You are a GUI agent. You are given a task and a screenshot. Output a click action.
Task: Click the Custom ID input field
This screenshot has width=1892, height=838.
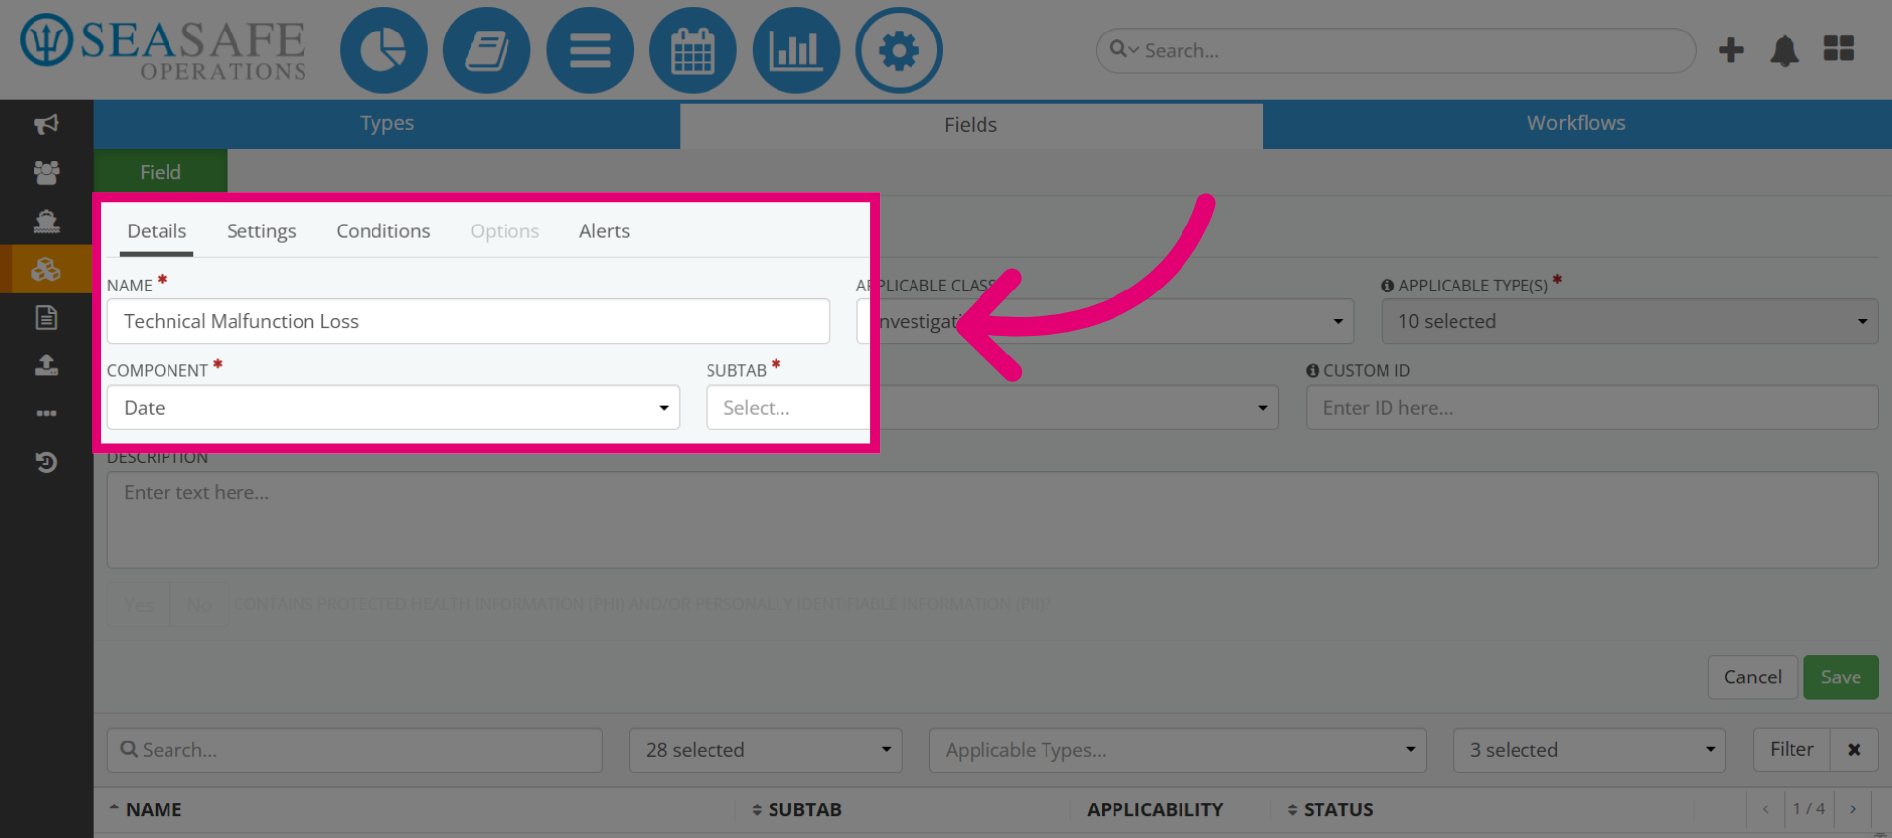coord(1592,408)
